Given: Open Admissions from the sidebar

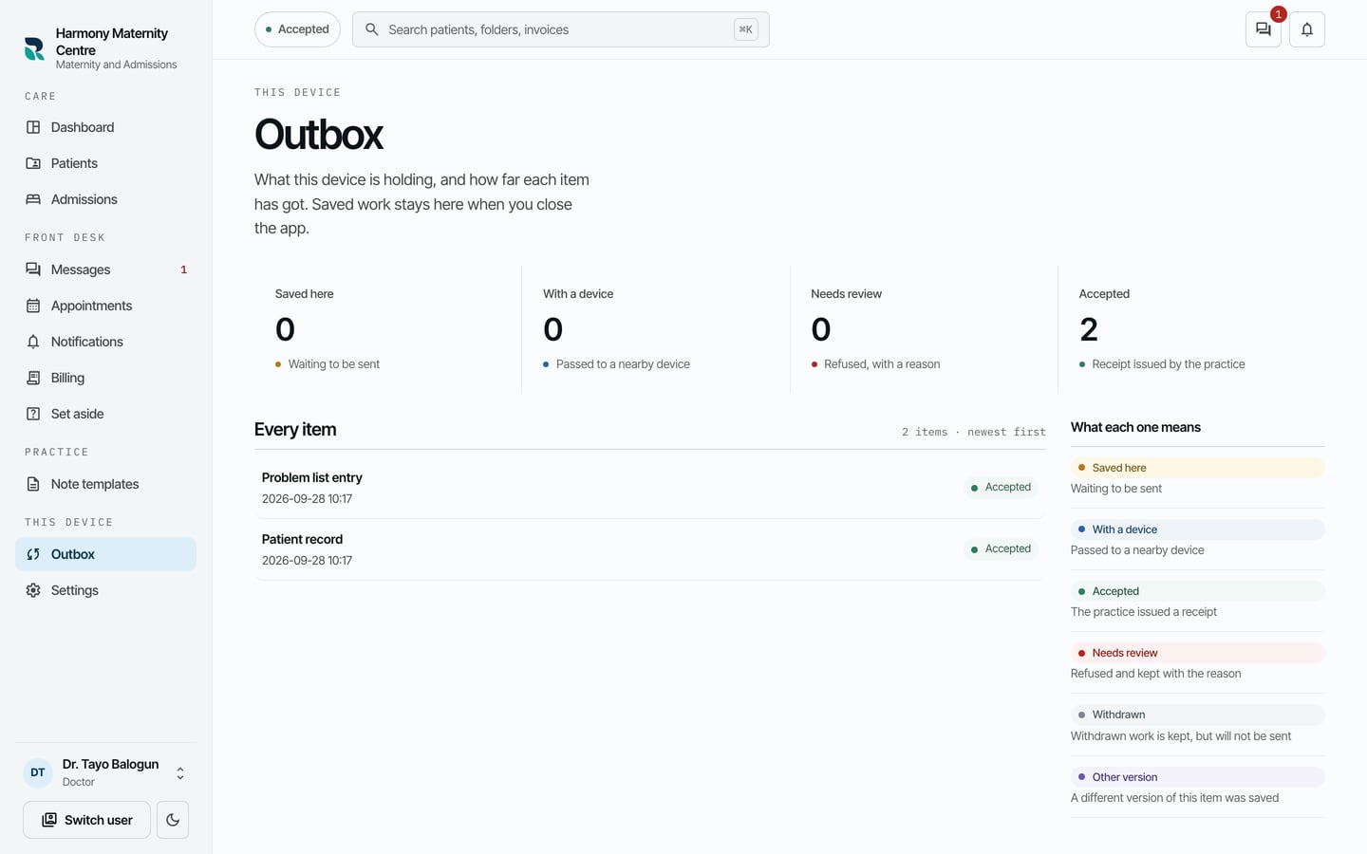Looking at the screenshot, I should (105, 199).
